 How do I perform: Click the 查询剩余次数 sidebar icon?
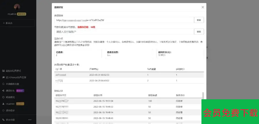[3, 84]
